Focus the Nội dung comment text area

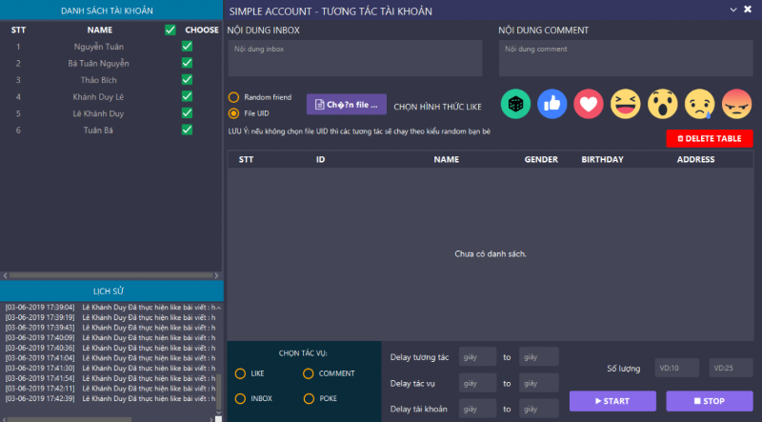click(x=626, y=58)
